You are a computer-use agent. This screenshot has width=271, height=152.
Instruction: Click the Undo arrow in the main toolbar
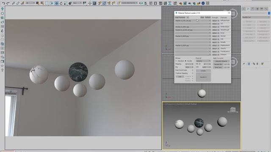click(3, 3)
